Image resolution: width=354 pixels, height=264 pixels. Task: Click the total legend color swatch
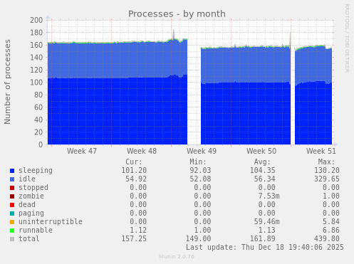12,239
